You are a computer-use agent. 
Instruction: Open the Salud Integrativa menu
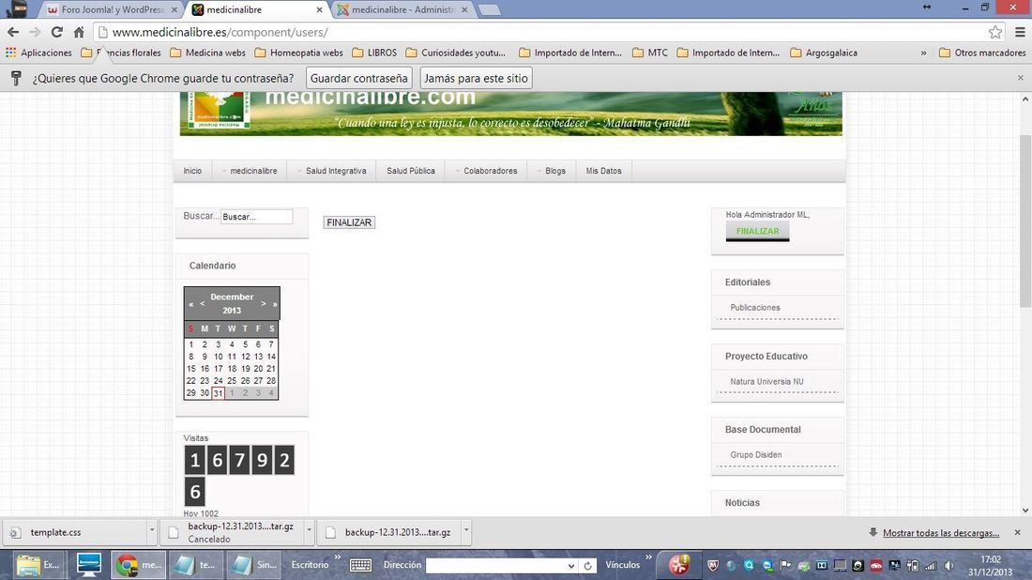tap(331, 171)
